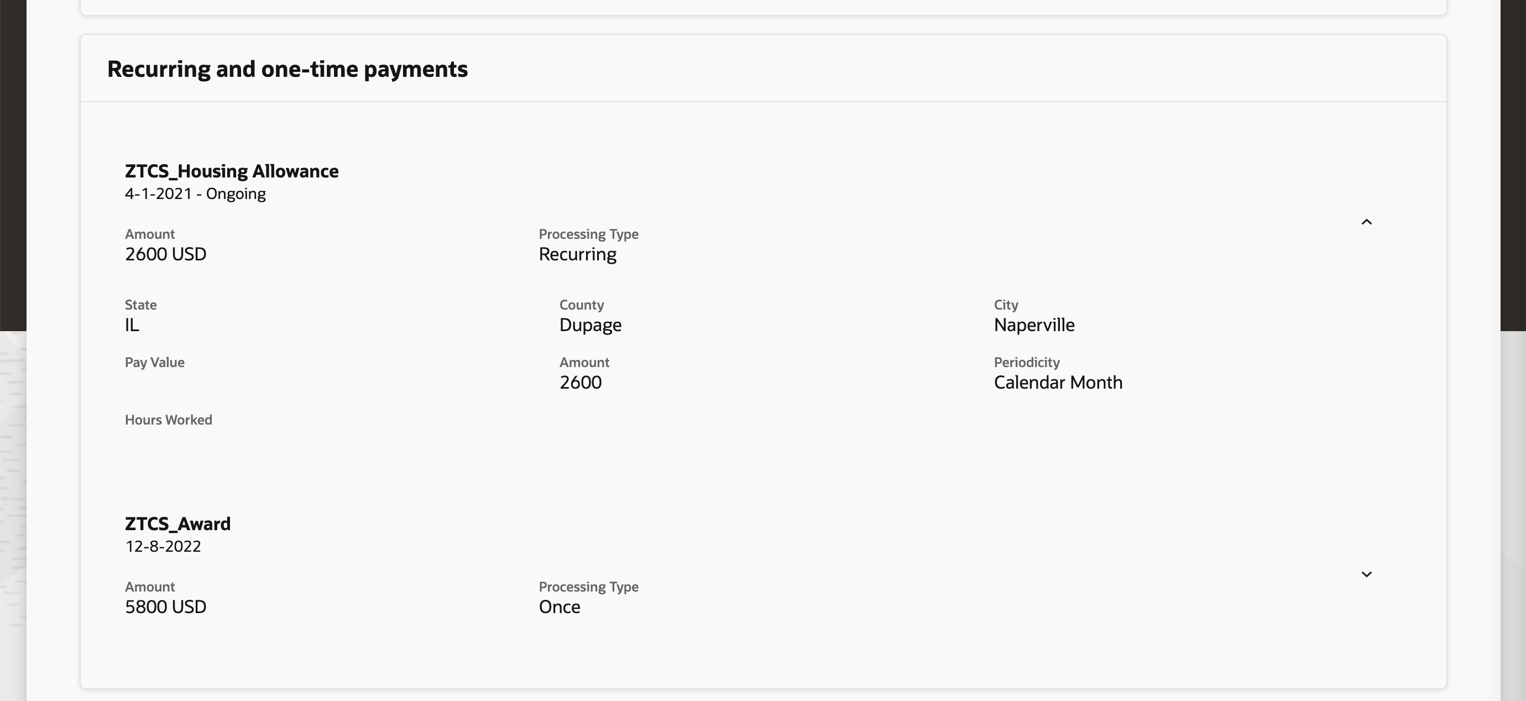This screenshot has width=1526, height=701.
Task: Click the Naperville city value
Action: click(1034, 325)
